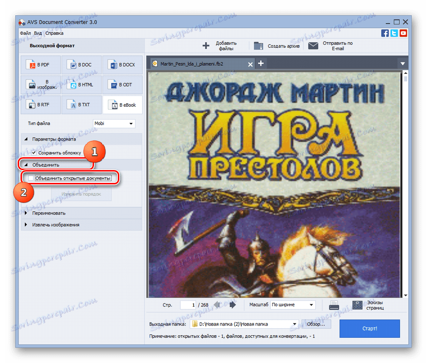Image resolution: width=427 pixels, height=363 pixels.
Task: Add a new document tab with plus
Action: point(261,63)
